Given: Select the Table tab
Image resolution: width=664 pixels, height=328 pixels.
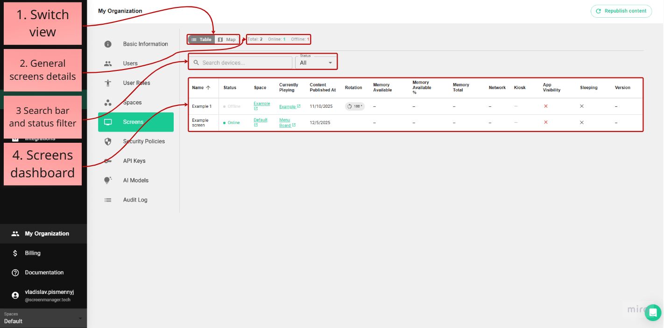Looking at the screenshot, I should [x=201, y=39].
